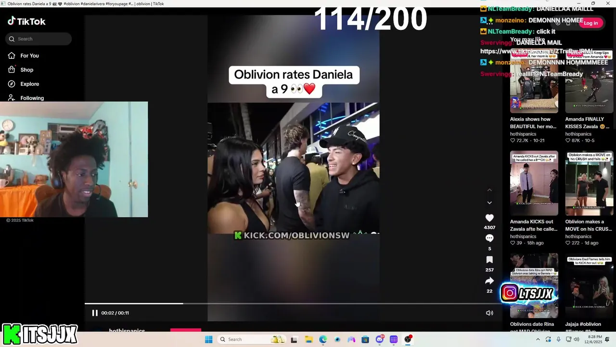Open the notifications bell icon
Image resolution: width=616 pixels, height=347 pixels.
[607, 339]
